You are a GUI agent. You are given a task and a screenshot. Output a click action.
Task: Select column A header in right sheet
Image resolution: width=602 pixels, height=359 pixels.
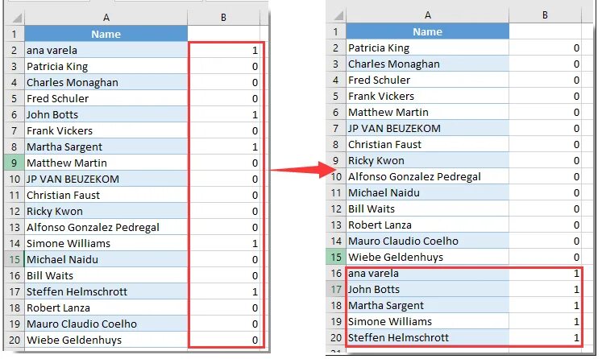[427, 15]
